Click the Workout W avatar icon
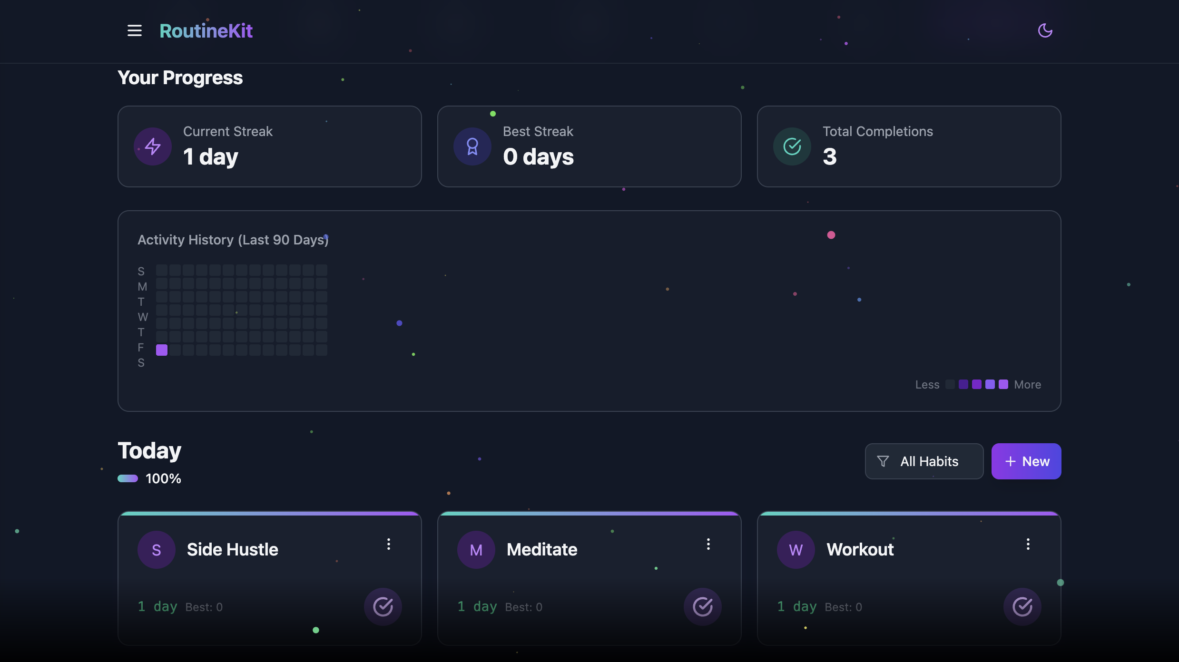The height and width of the screenshot is (662, 1179). click(x=796, y=550)
